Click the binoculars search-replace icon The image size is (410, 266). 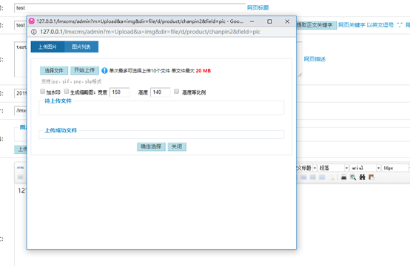pos(362,177)
